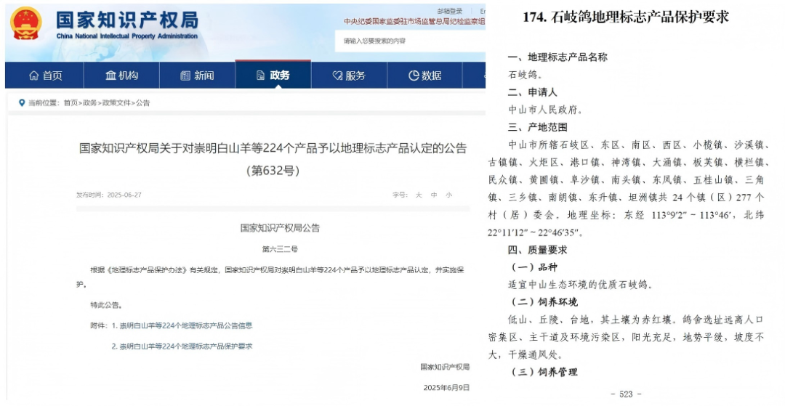Image resolution: width=785 pixels, height=406 pixels.
Task: Click subsection (二)饲养环境
Action: pyautogui.click(x=544, y=302)
